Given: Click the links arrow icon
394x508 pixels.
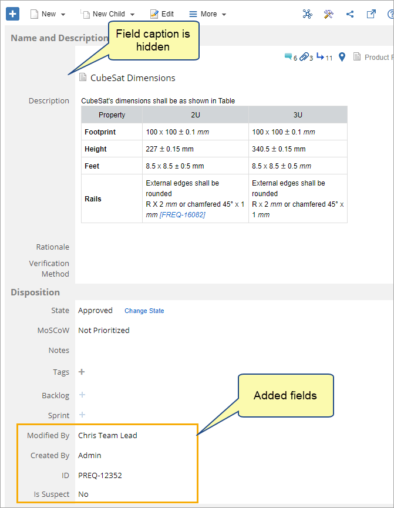Looking at the screenshot, I should point(321,57).
